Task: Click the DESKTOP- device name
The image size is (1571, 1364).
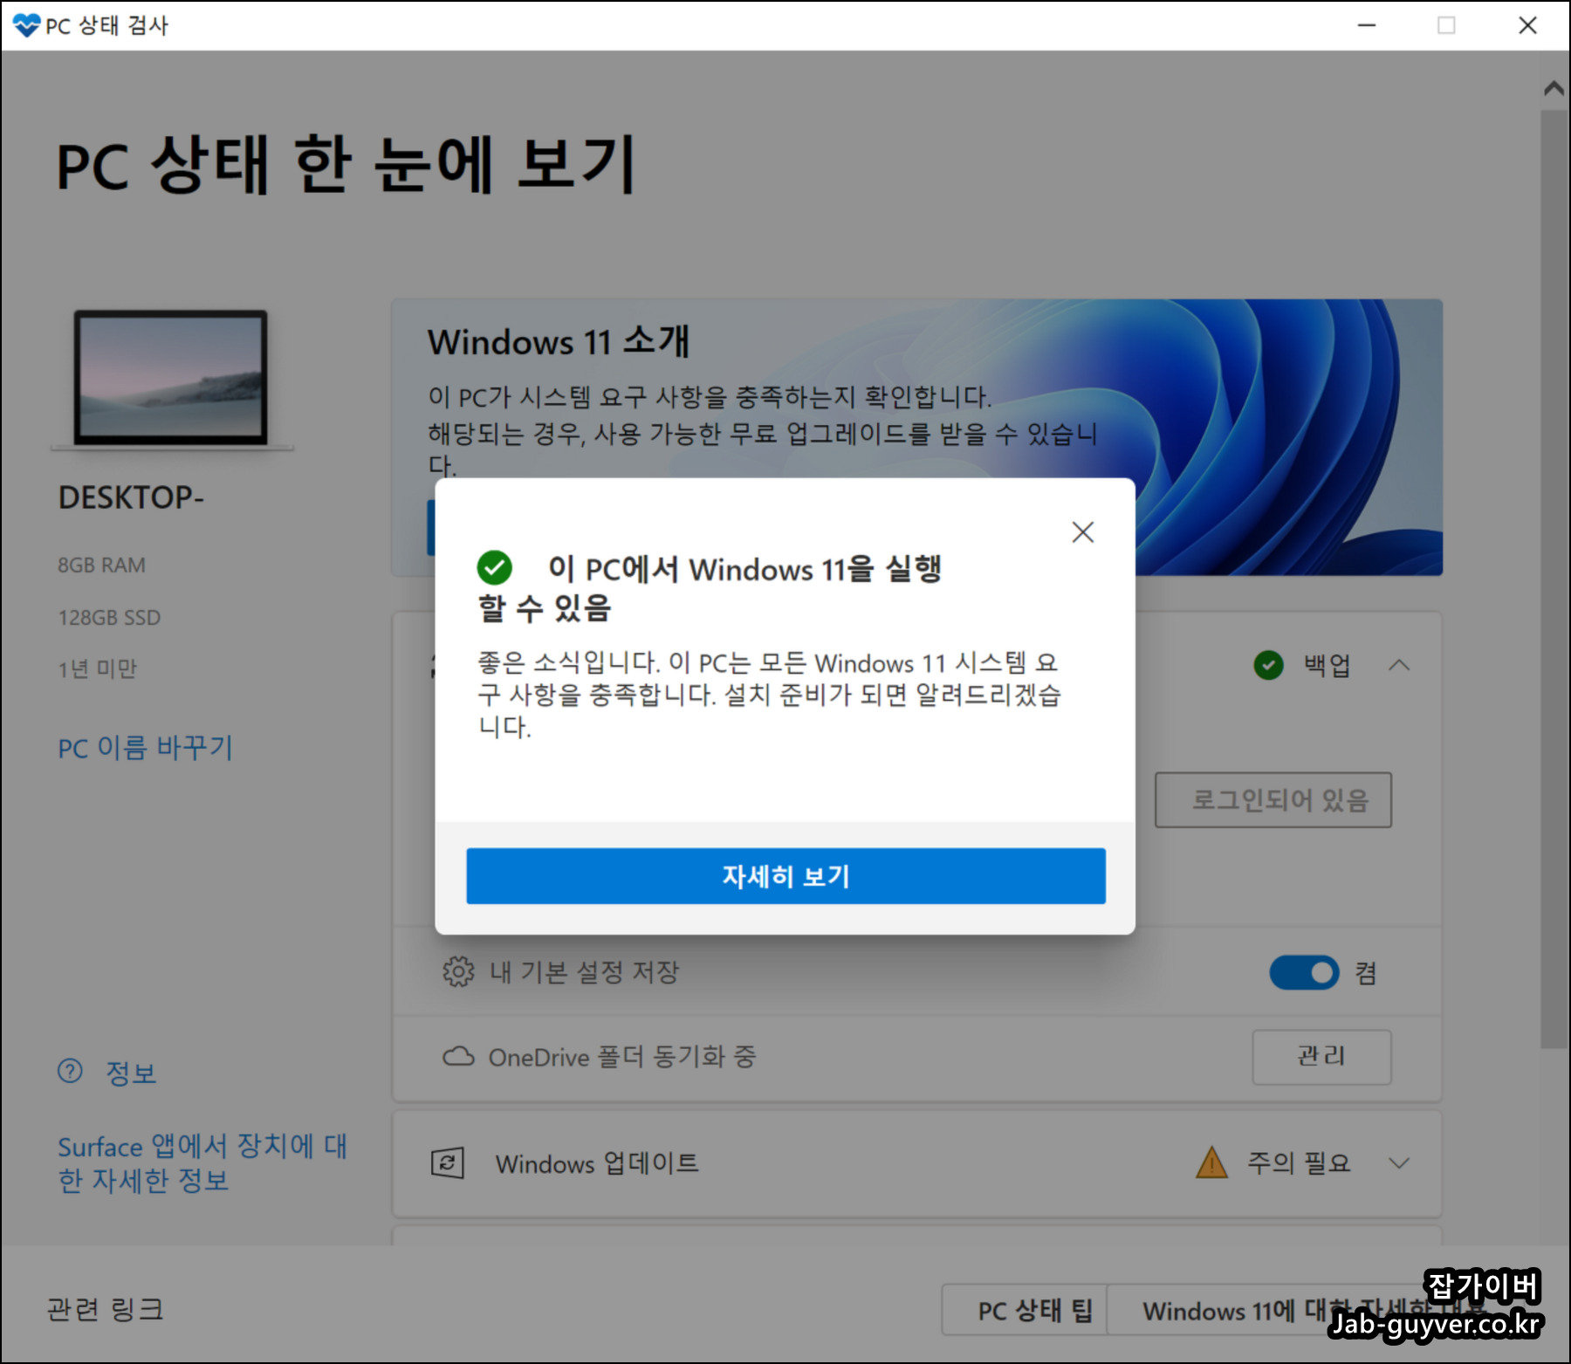Action: tap(131, 497)
